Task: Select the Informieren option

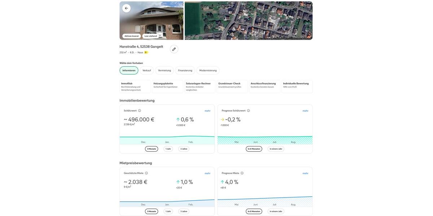Action: coord(129,71)
